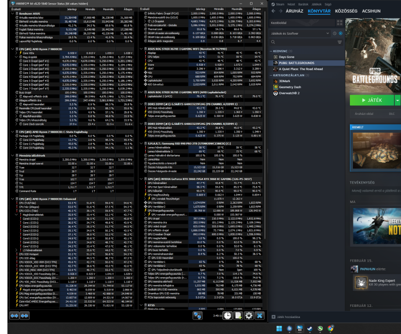Collapse CPU AMD Ryzen 7 9800X3D group
Viewport: 401px width, 334px height.
[x=13, y=49]
